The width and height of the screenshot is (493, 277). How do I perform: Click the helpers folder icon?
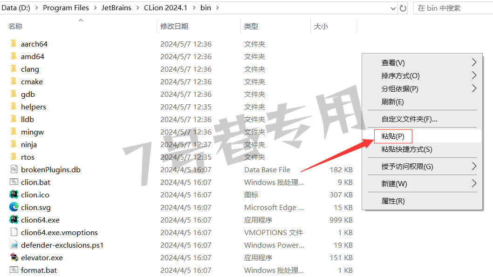pyautogui.click(x=14, y=107)
